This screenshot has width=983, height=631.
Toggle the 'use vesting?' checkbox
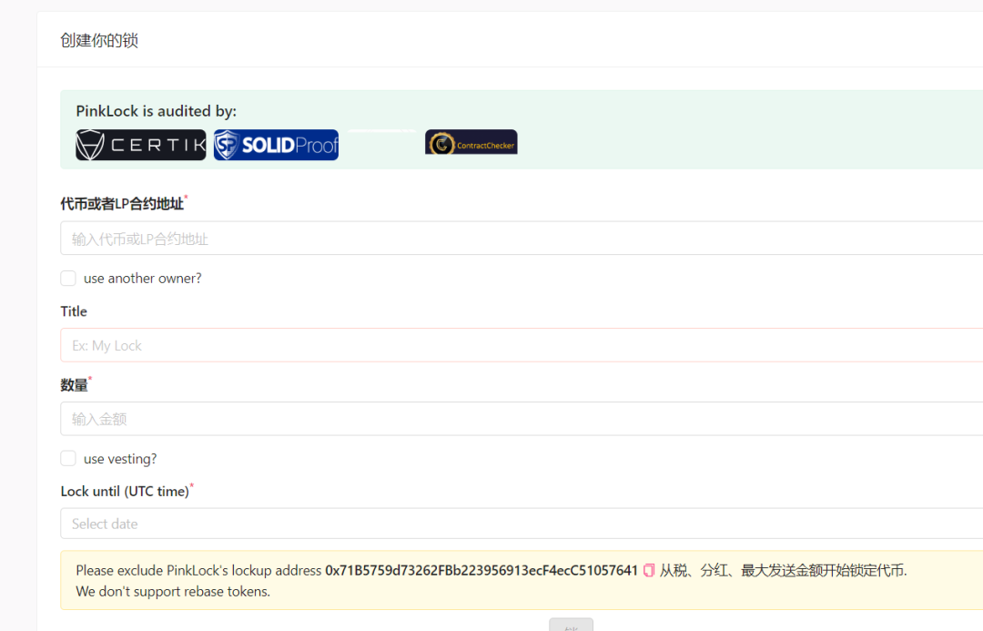(x=68, y=459)
